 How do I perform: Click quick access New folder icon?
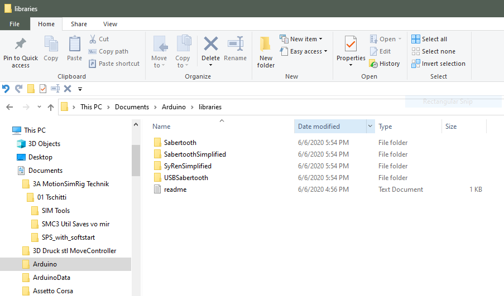(x=31, y=89)
